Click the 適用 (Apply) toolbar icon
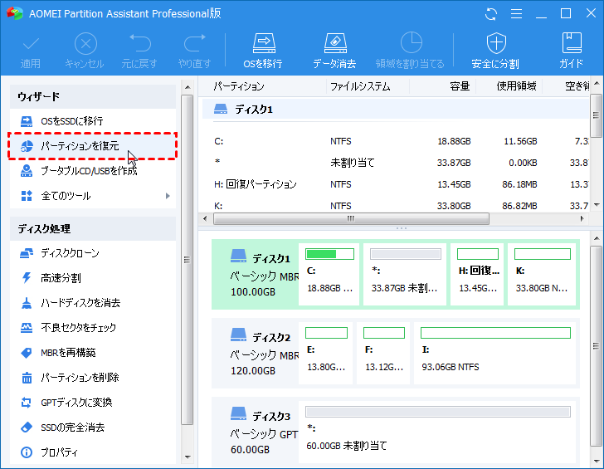604x469 pixels. [x=31, y=52]
